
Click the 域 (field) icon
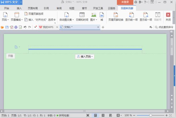pos(102,15)
